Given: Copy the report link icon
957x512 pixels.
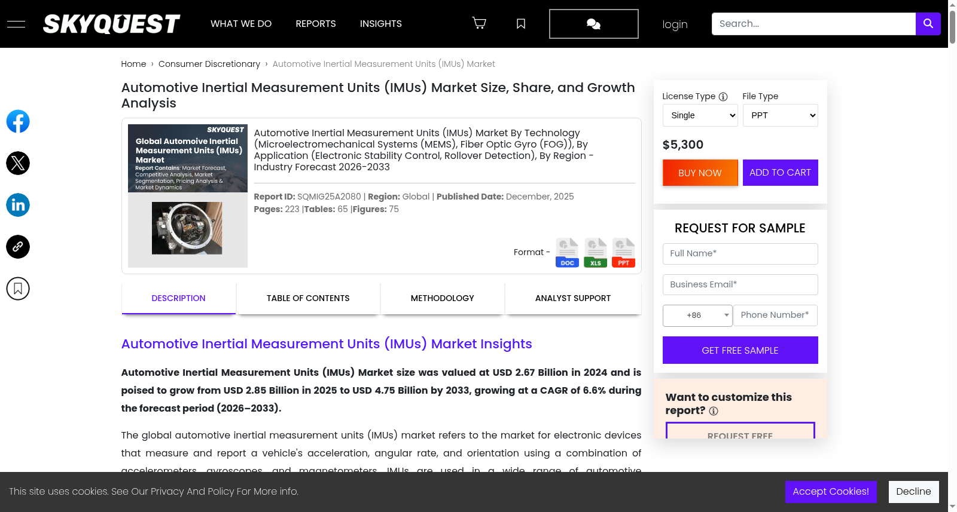Looking at the screenshot, I should tap(18, 247).
